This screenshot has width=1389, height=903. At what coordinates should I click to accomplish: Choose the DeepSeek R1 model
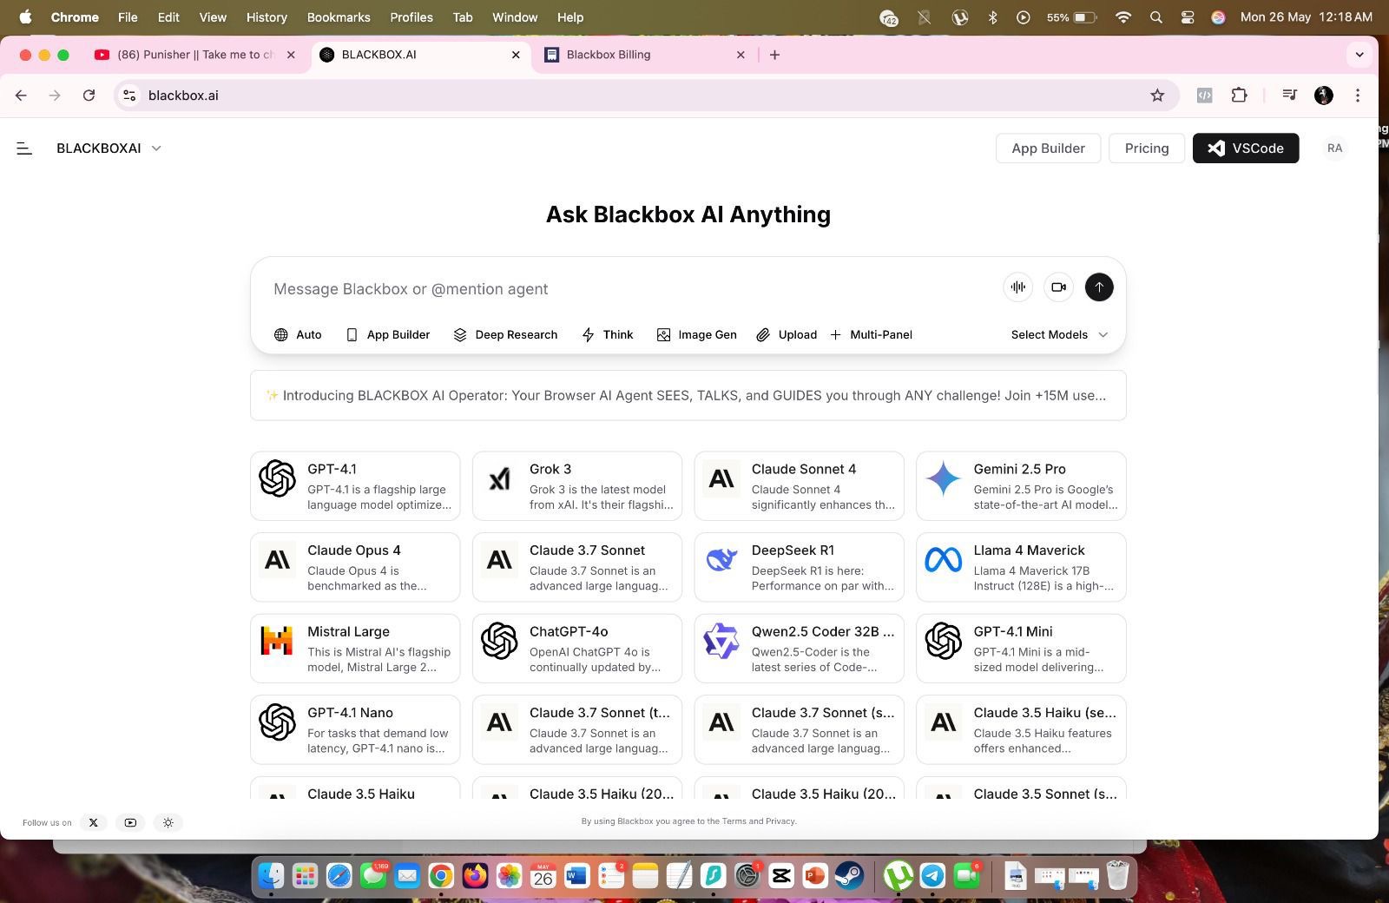[800, 567]
